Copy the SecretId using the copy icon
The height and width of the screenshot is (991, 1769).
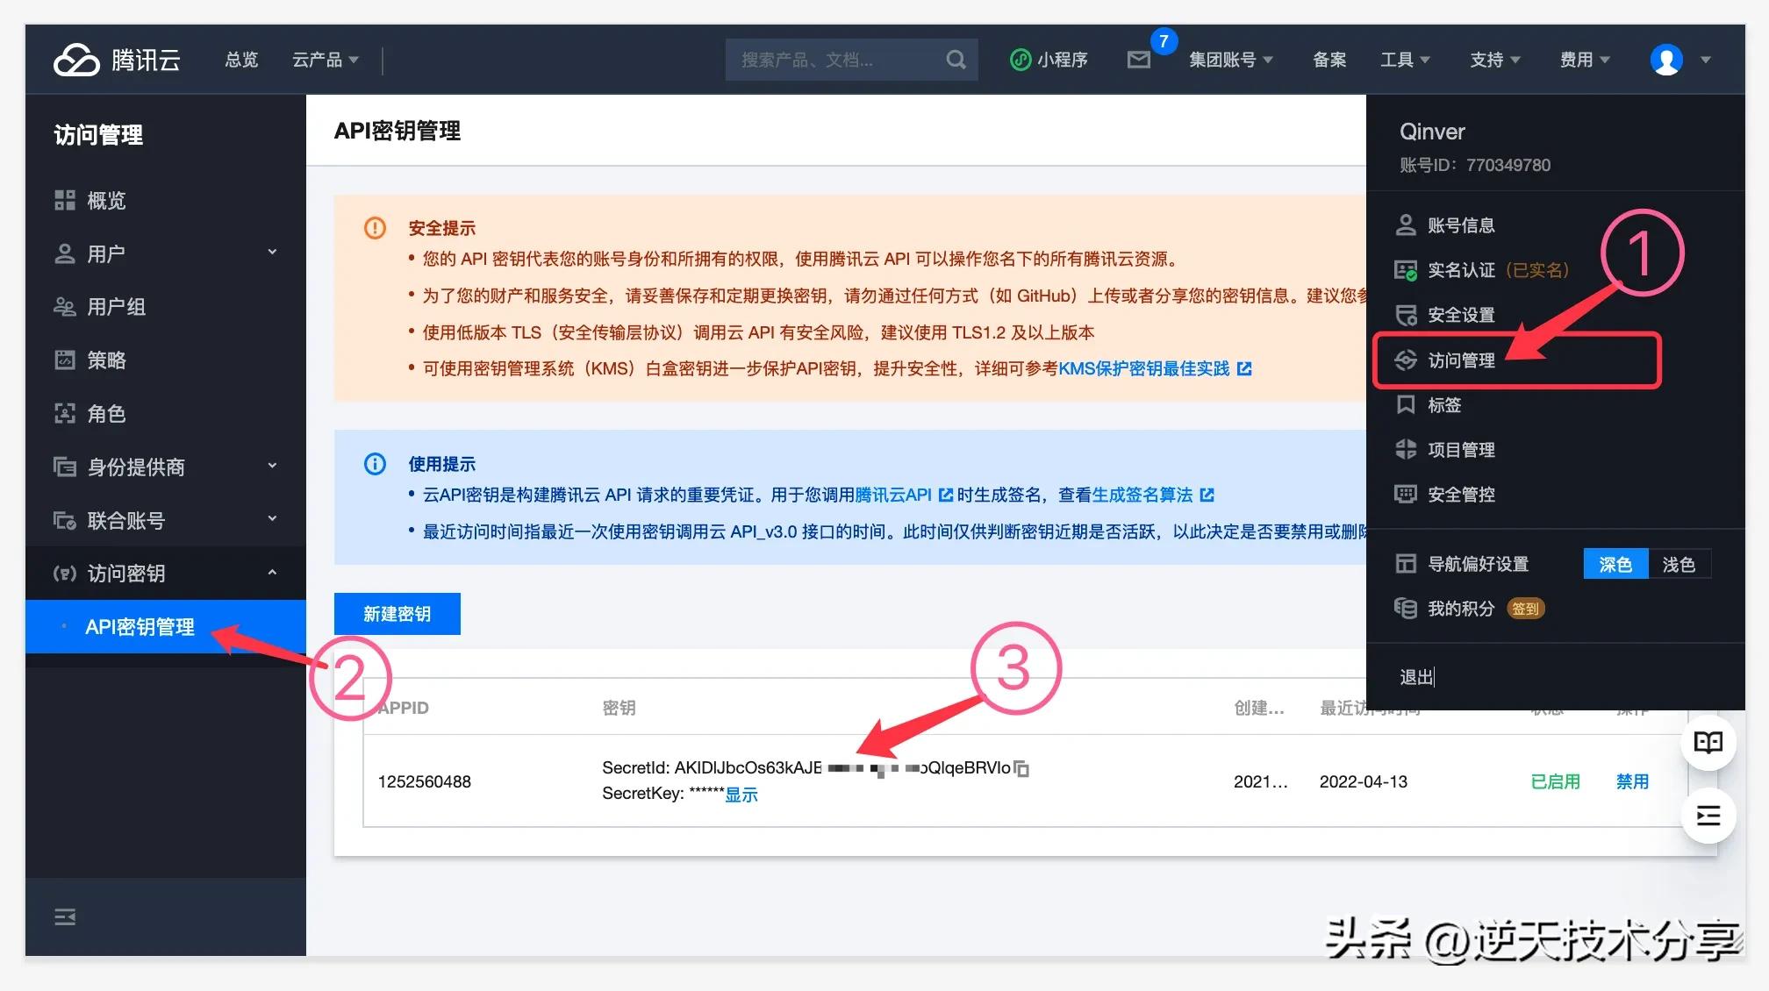(x=1021, y=768)
